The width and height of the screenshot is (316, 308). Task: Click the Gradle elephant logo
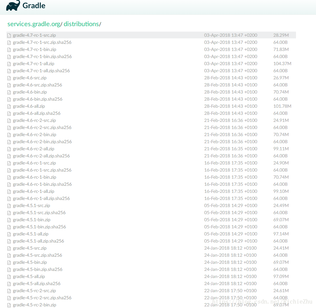coord(13,5)
